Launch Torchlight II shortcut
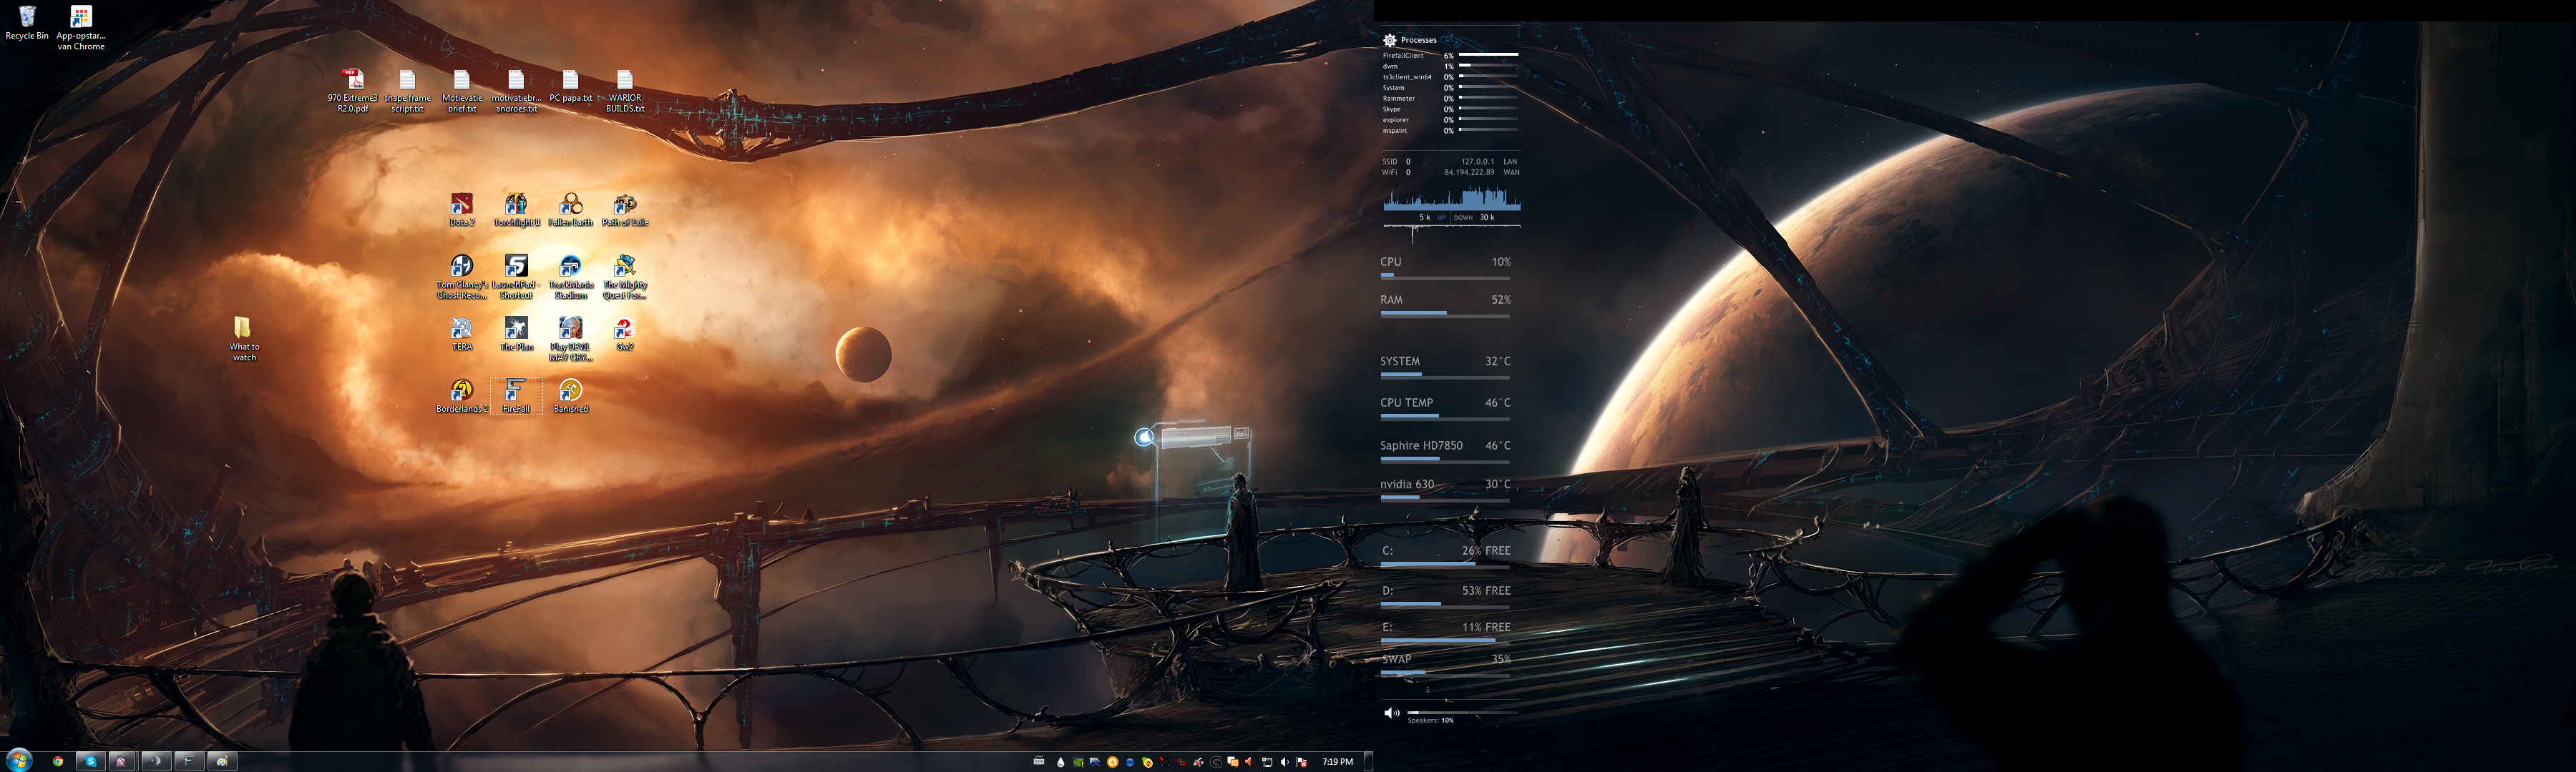Screen dimensions: 2576x772 516,209
